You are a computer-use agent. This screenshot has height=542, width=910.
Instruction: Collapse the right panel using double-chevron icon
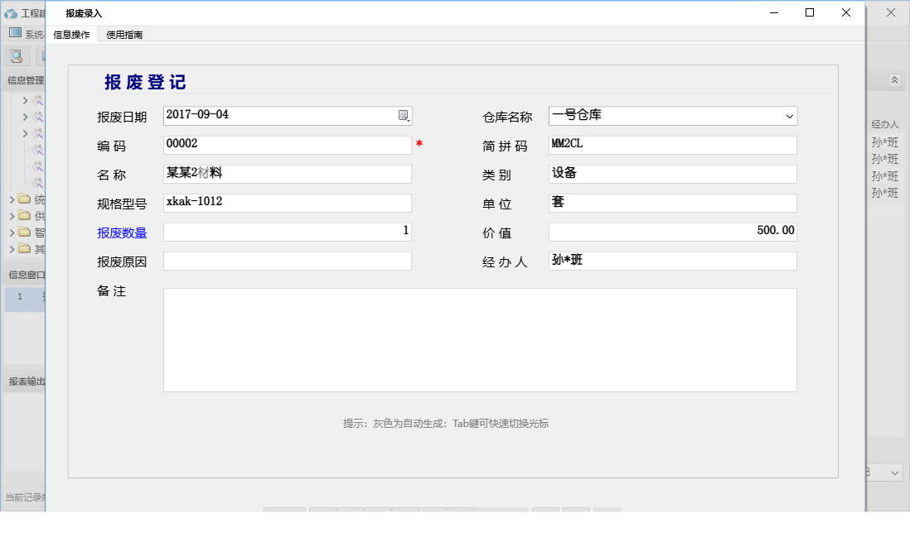click(x=894, y=80)
